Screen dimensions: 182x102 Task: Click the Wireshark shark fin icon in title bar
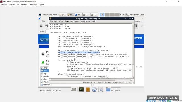tap(40, 18)
